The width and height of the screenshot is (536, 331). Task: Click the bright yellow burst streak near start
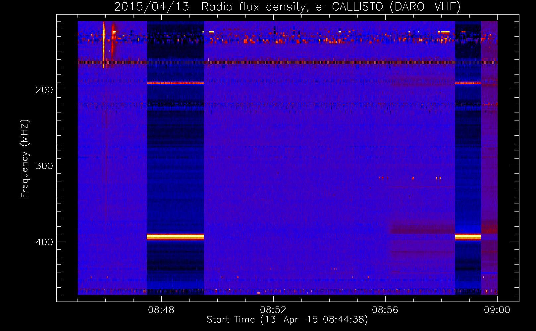104,45
